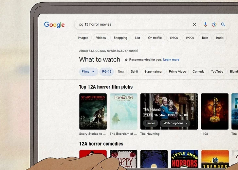Open Google Lens camera search icon
The height and width of the screenshot is (170, 238).
tap(214, 25)
